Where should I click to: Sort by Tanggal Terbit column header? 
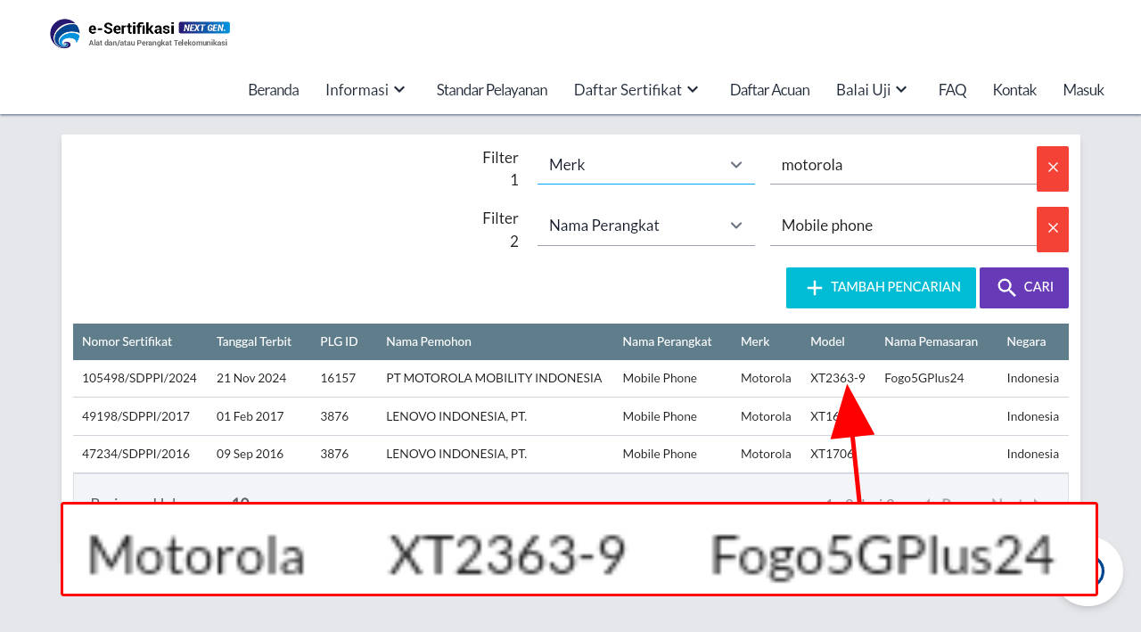pyautogui.click(x=254, y=341)
